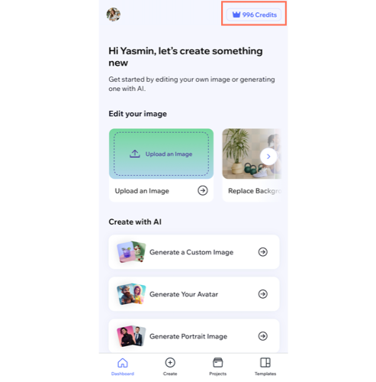
Task: Open the Replace Background thumbnail
Action: point(252,154)
